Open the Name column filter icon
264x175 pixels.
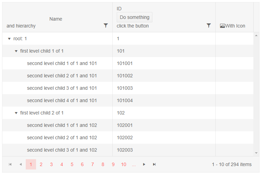click(x=106, y=25)
